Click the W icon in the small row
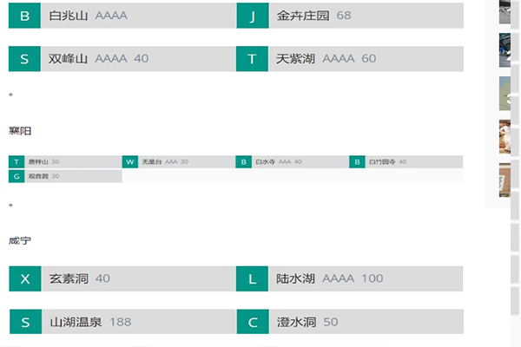 pyautogui.click(x=130, y=161)
